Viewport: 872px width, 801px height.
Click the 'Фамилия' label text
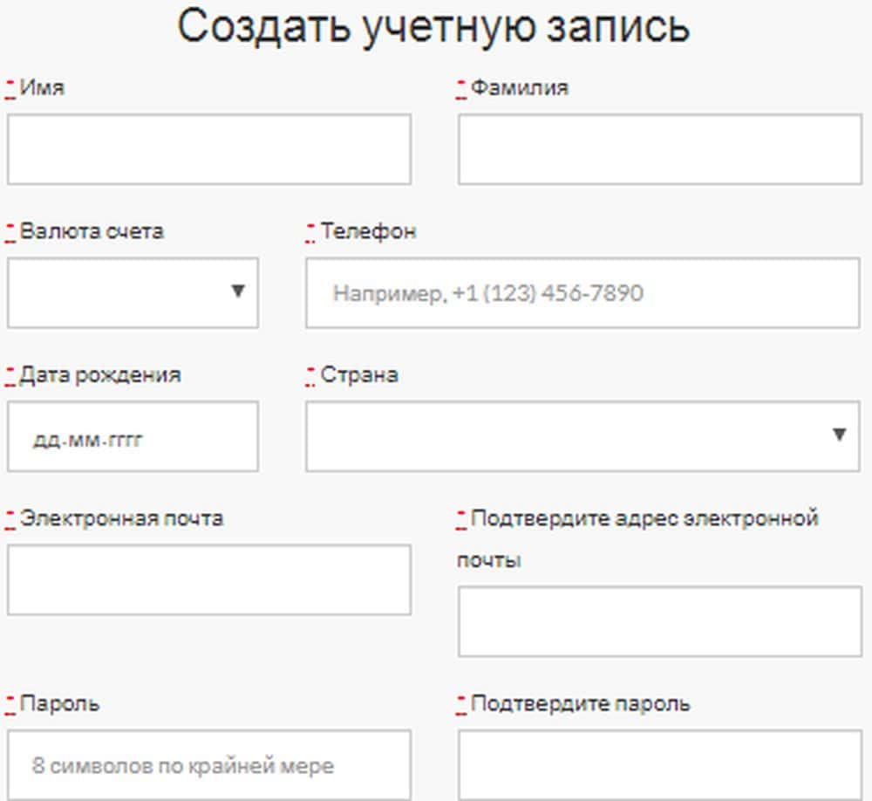tap(519, 88)
